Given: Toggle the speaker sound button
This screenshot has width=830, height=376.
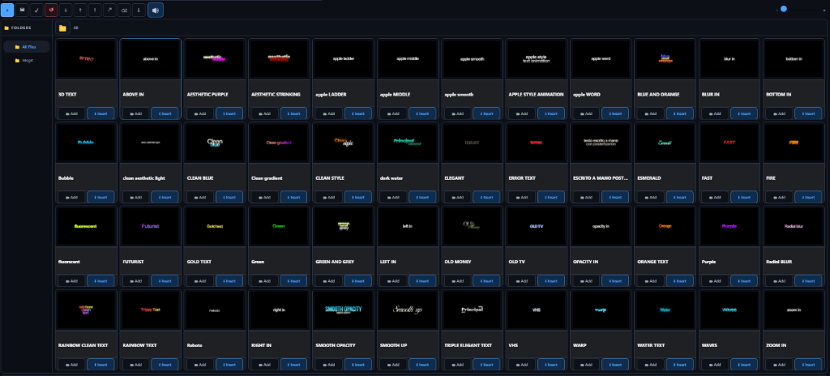Looking at the screenshot, I should point(156,10).
